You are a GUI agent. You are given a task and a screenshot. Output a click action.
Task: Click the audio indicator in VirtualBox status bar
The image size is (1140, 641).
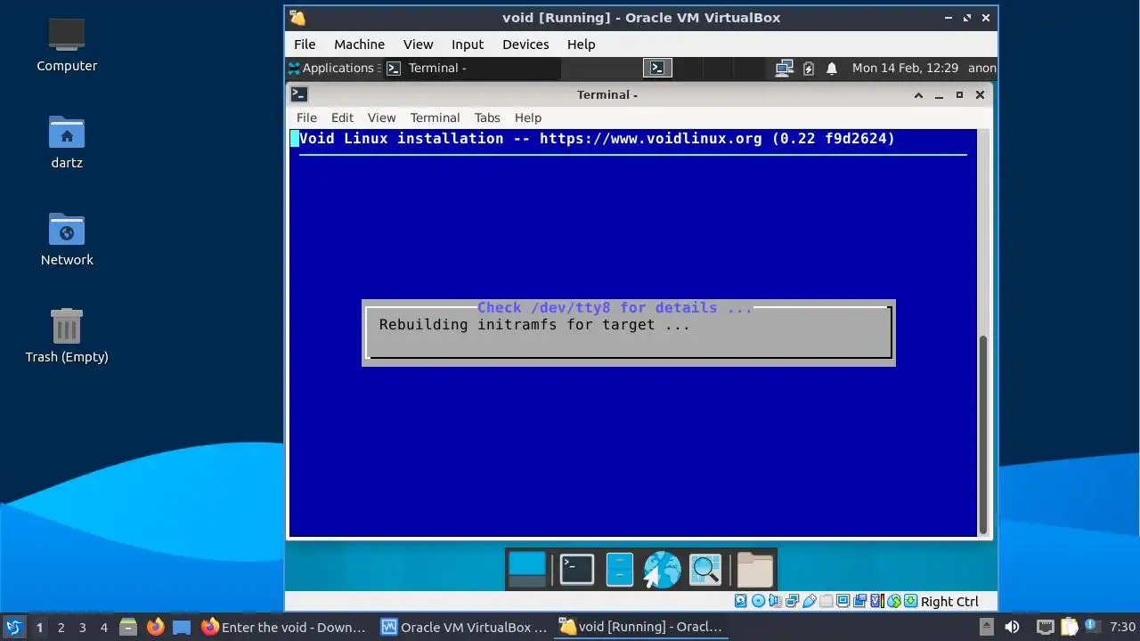(x=775, y=601)
